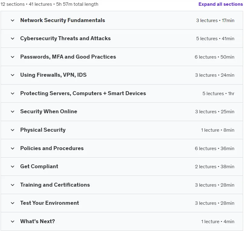Open the What's Next? section title
Screen dimensions: 244x231
point(38,221)
